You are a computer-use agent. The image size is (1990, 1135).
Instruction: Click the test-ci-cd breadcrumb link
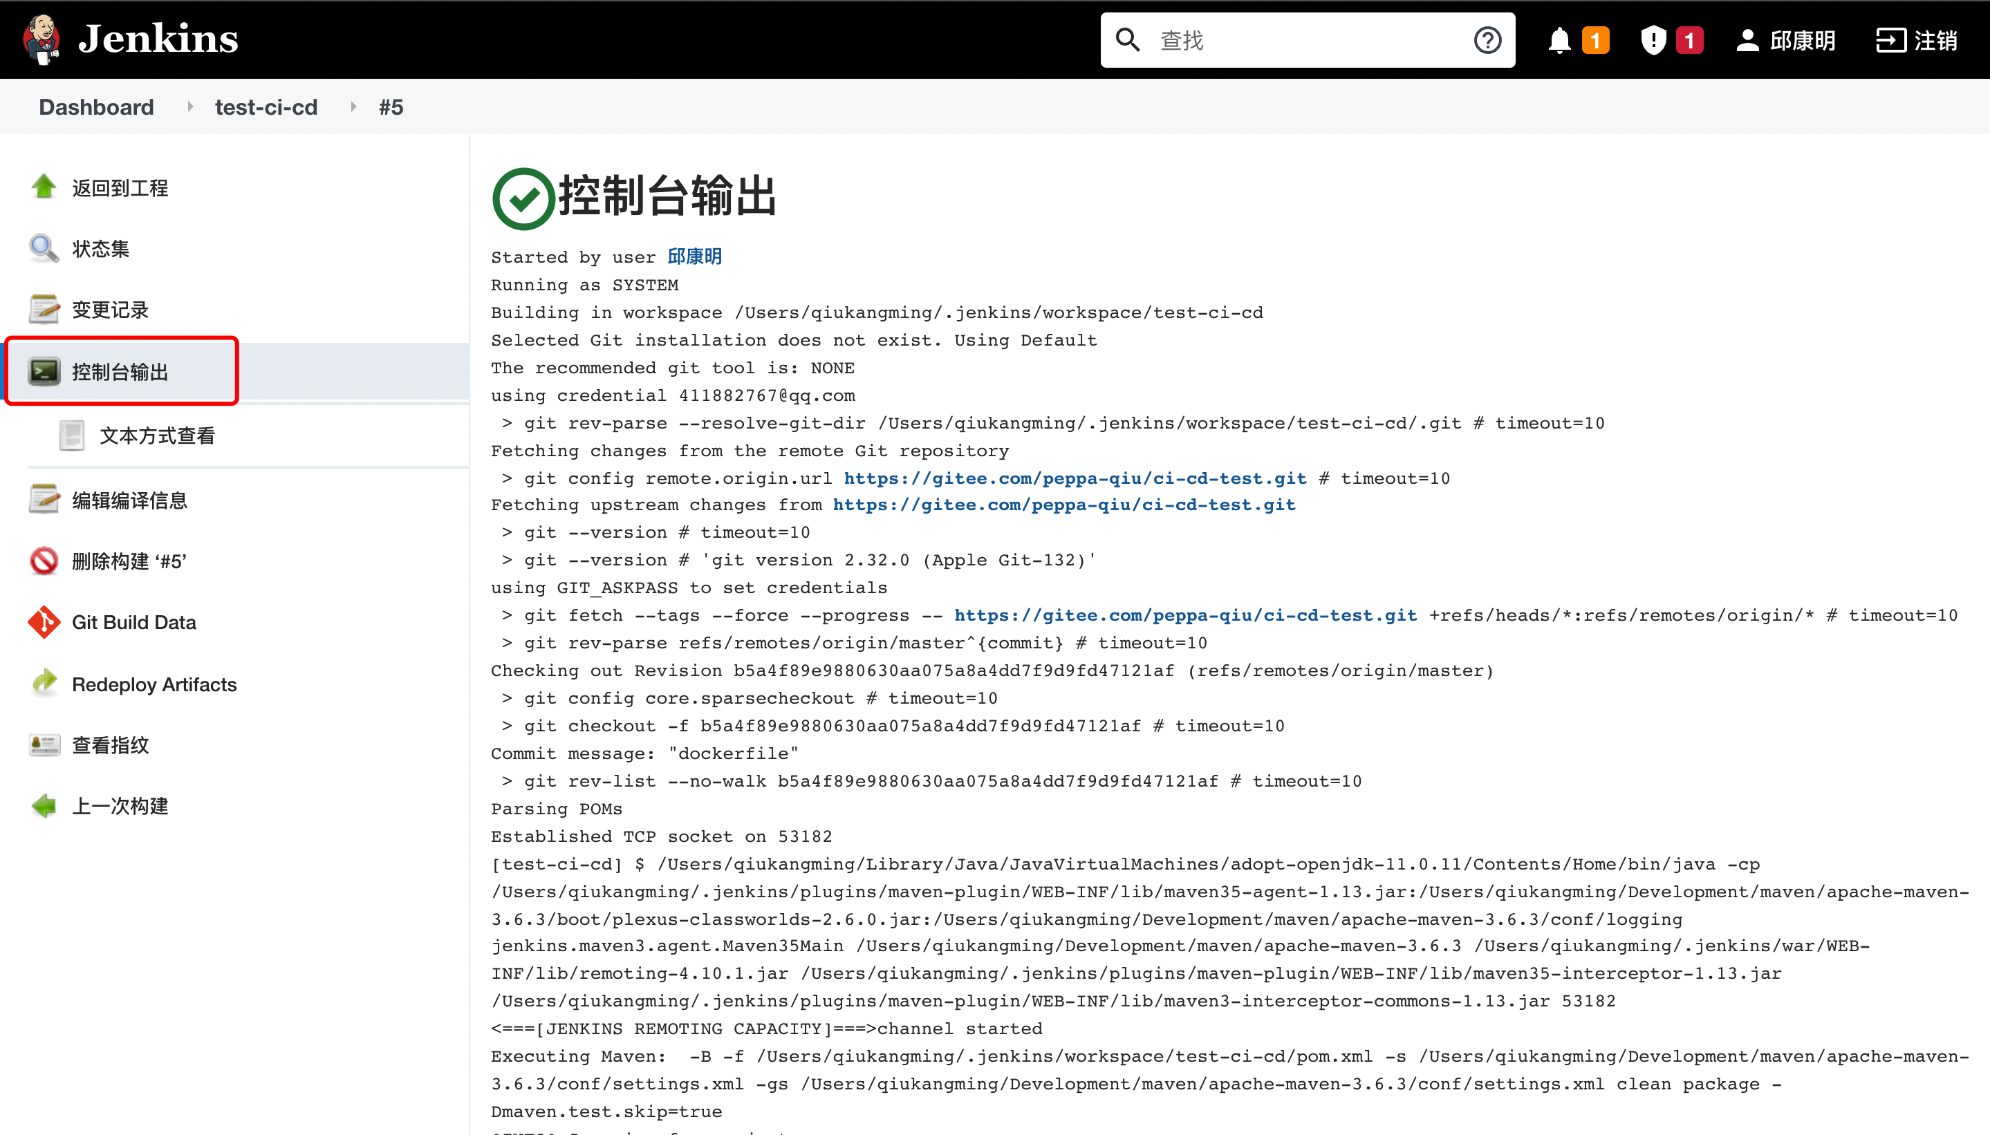[266, 107]
